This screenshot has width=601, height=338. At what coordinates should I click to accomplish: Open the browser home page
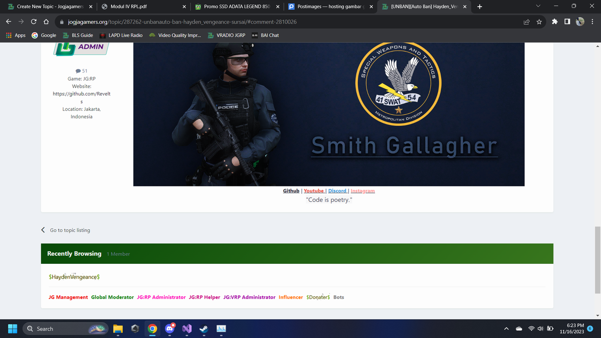[x=46, y=22]
